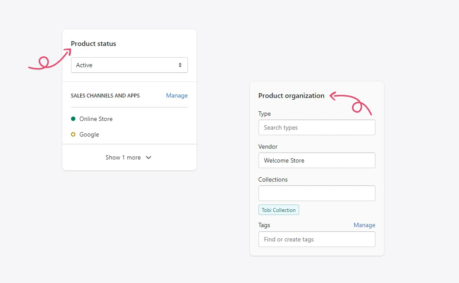Select the Online Store channel text

pyautogui.click(x=96, y=119)
